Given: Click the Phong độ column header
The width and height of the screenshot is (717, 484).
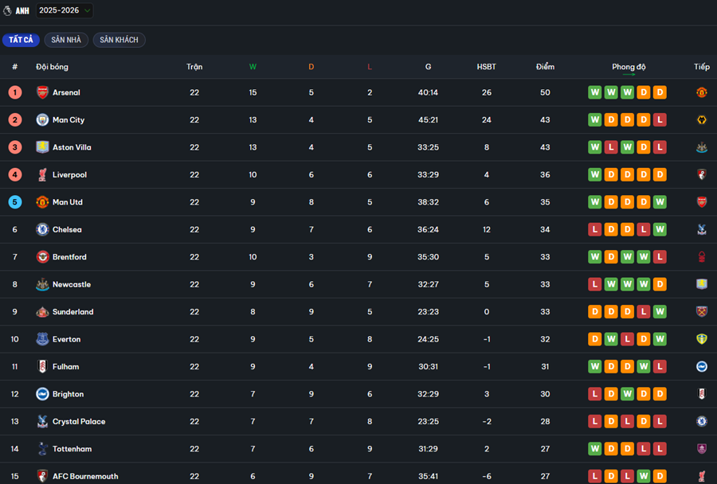Looking at the screenshot, I should (x=629, y=67).
